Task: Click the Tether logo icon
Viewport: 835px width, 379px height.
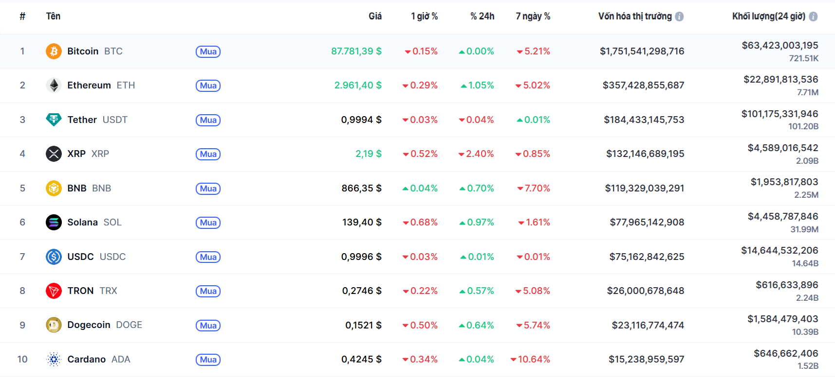Action: click(x=54, y=120)
